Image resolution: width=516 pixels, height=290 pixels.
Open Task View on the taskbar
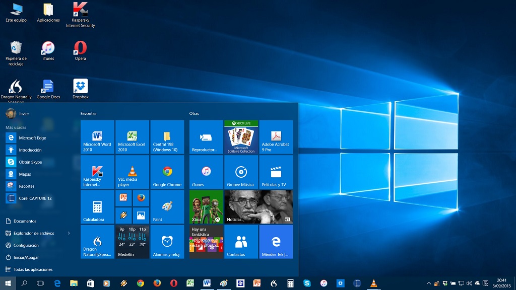(x=40, y=283)
